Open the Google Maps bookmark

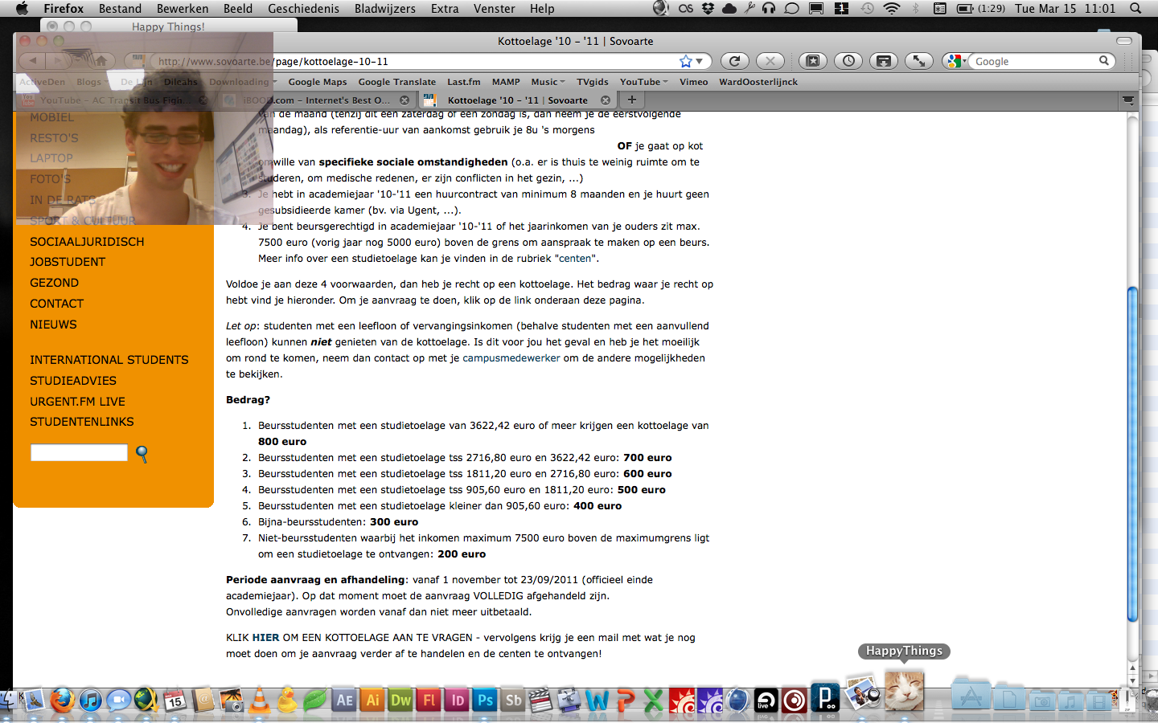coord(318,82)
